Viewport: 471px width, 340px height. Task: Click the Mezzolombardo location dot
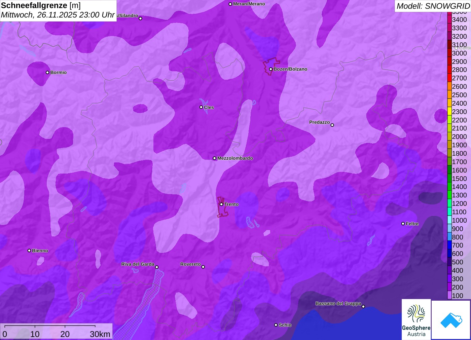(215, 158)
